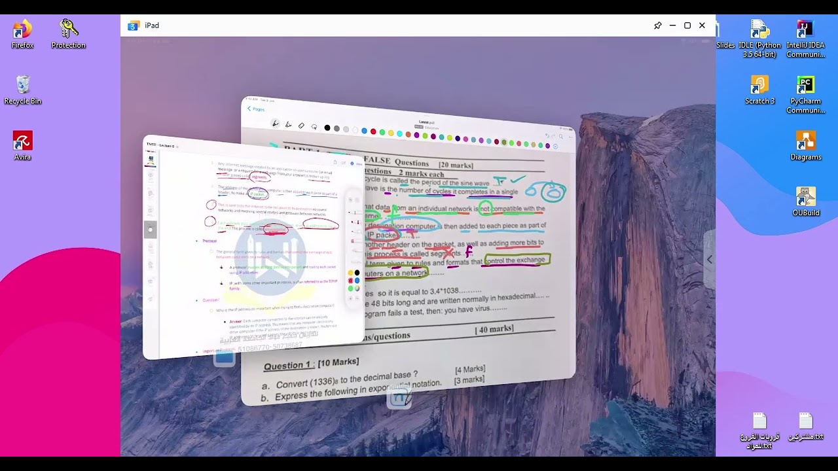
Task: Open the Scratch 3 desktop shortcut
Action: [x=759, y=90]
